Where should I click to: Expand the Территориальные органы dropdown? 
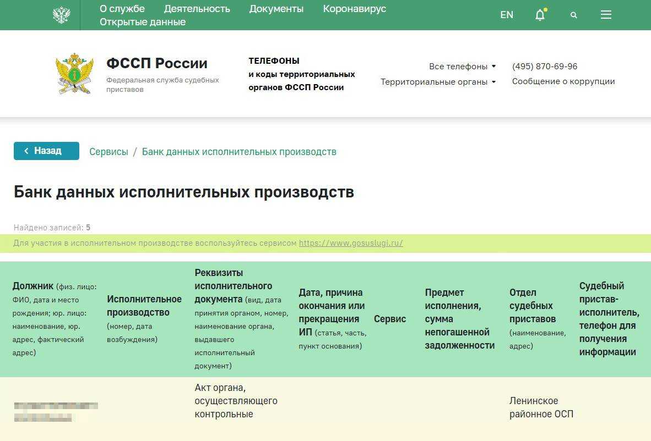[437, 82]
